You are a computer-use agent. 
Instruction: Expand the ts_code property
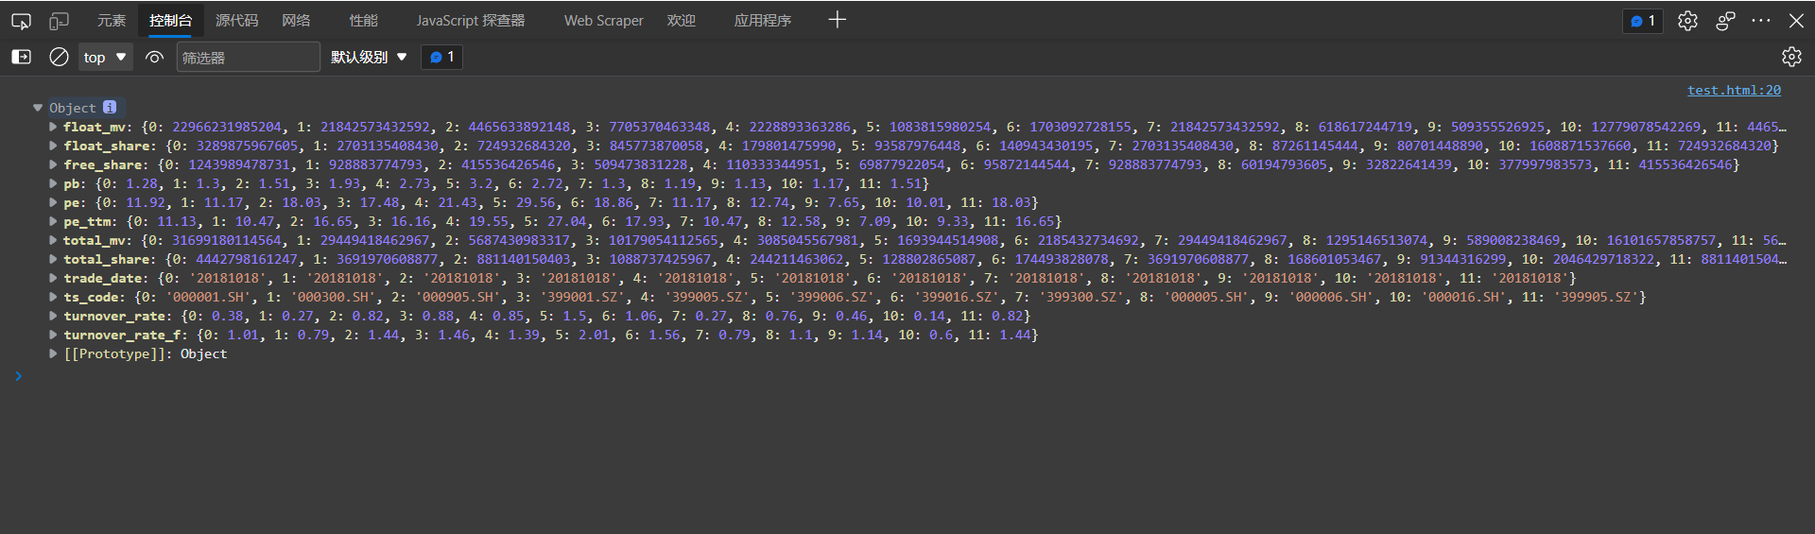[53, 297]
